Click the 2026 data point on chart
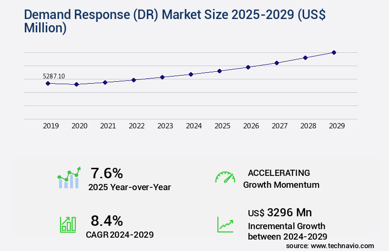The height and width of the screenshot is (251, 389). (x=248, y=67)
